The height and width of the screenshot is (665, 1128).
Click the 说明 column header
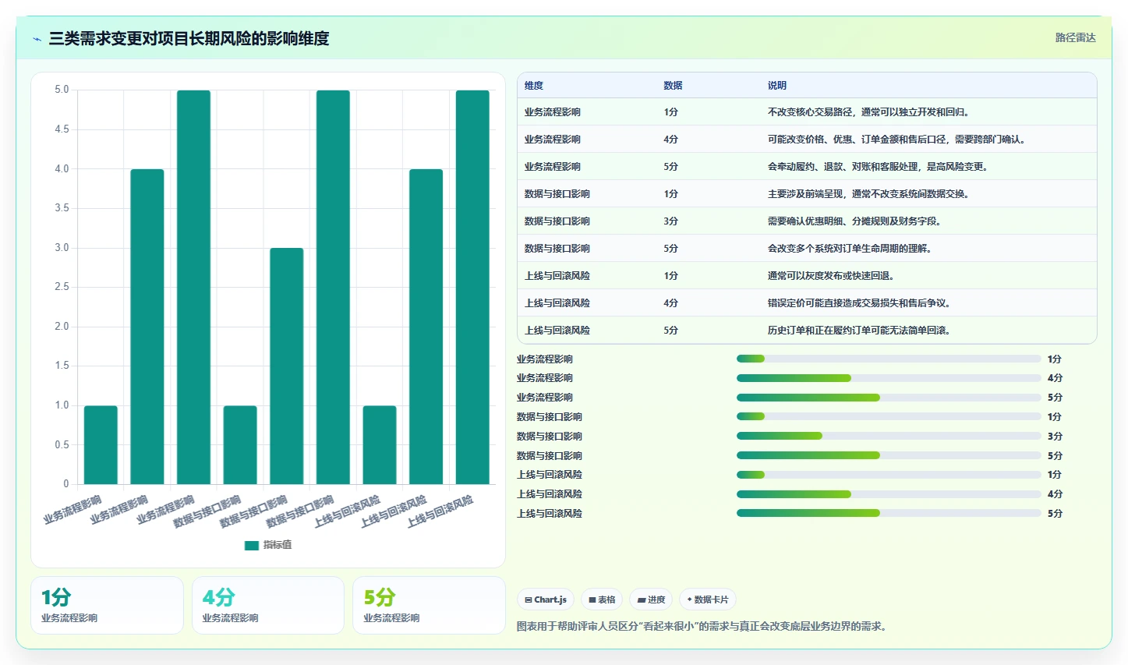click(x=777, y=86)
